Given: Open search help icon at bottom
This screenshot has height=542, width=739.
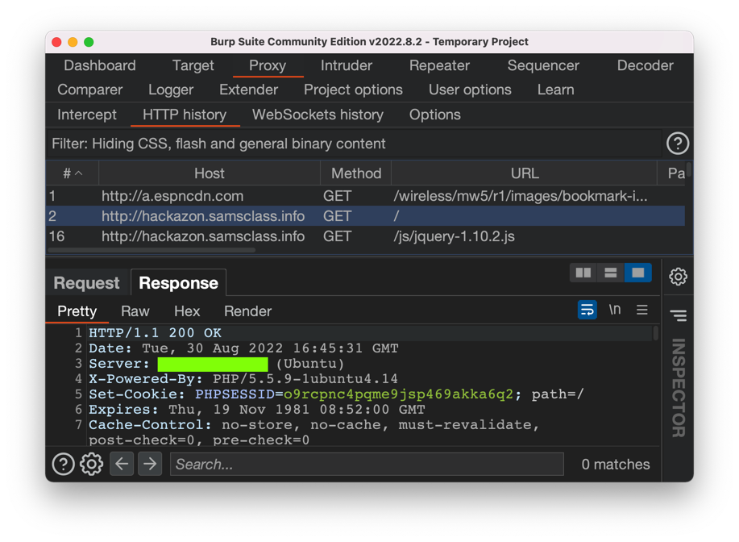Looking at the screenshot, I should [x=63, y=464].
